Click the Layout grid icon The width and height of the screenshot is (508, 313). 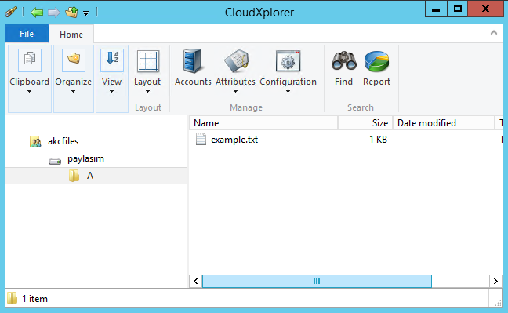148,61
